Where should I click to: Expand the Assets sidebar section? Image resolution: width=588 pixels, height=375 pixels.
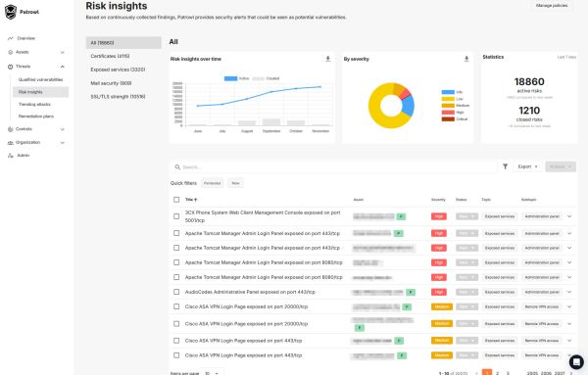(x=63, y=53)
